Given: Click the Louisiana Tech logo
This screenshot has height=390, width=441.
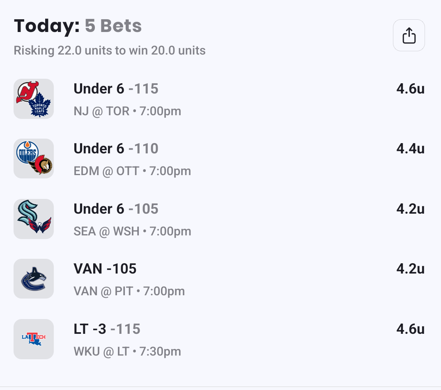Looking at the screenshot, I should (x=34, y=339).
